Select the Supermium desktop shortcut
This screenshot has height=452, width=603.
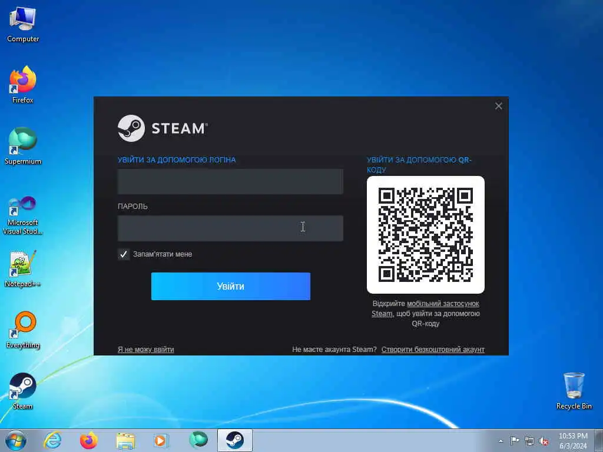(x=23, y=146)
